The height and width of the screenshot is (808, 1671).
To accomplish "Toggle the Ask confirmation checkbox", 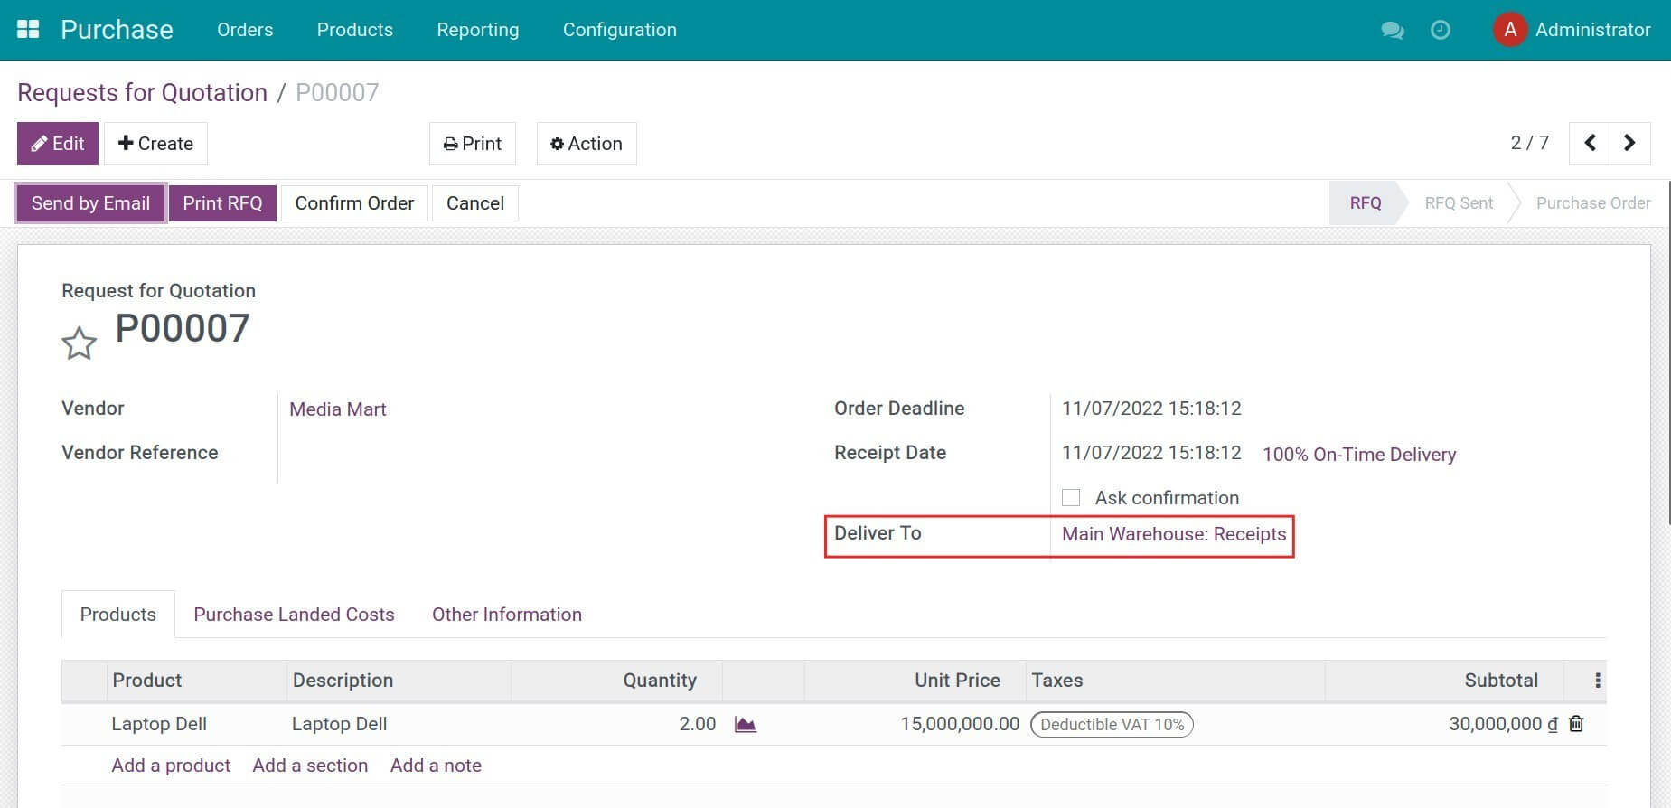I will coord(1071,497).
